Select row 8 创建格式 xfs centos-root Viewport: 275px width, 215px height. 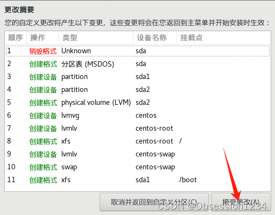pos(138,141)
